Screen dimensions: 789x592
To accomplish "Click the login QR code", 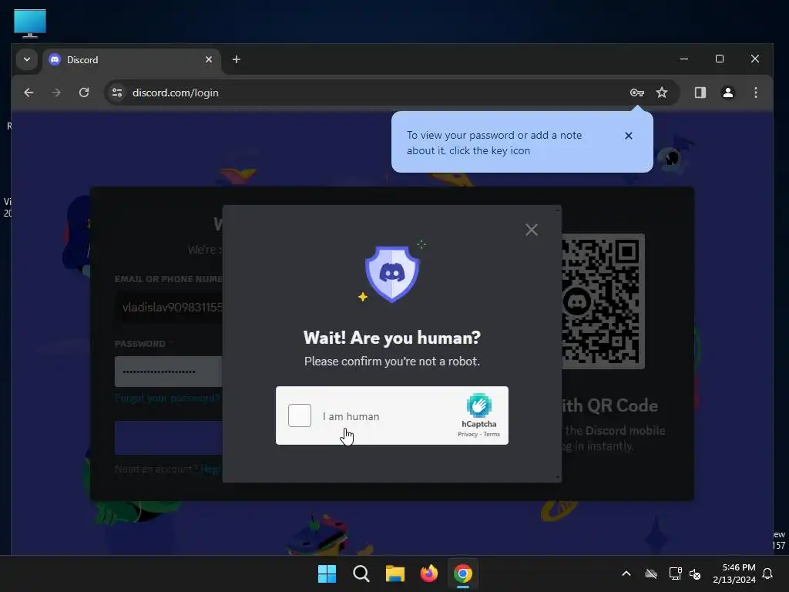I will coord(603,301).
